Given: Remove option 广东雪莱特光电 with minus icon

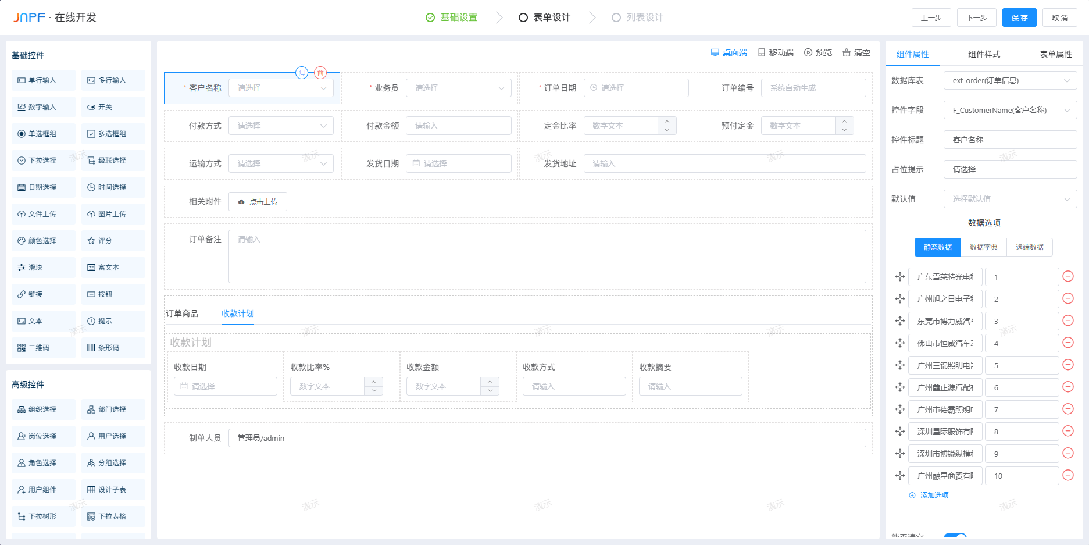Looking at the screenshot, I should [x=1068, y=276].
